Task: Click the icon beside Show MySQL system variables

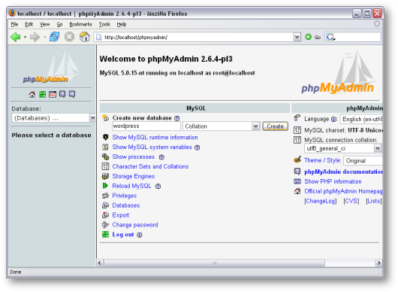Action: 105,147
